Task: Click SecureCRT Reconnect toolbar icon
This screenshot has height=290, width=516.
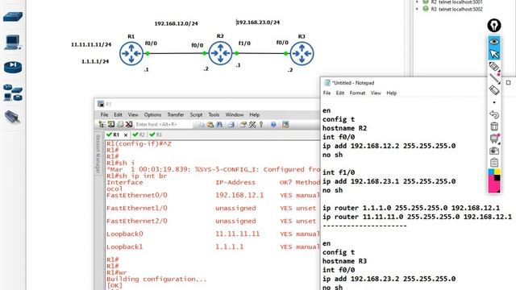Action: [x=120, y=124]
